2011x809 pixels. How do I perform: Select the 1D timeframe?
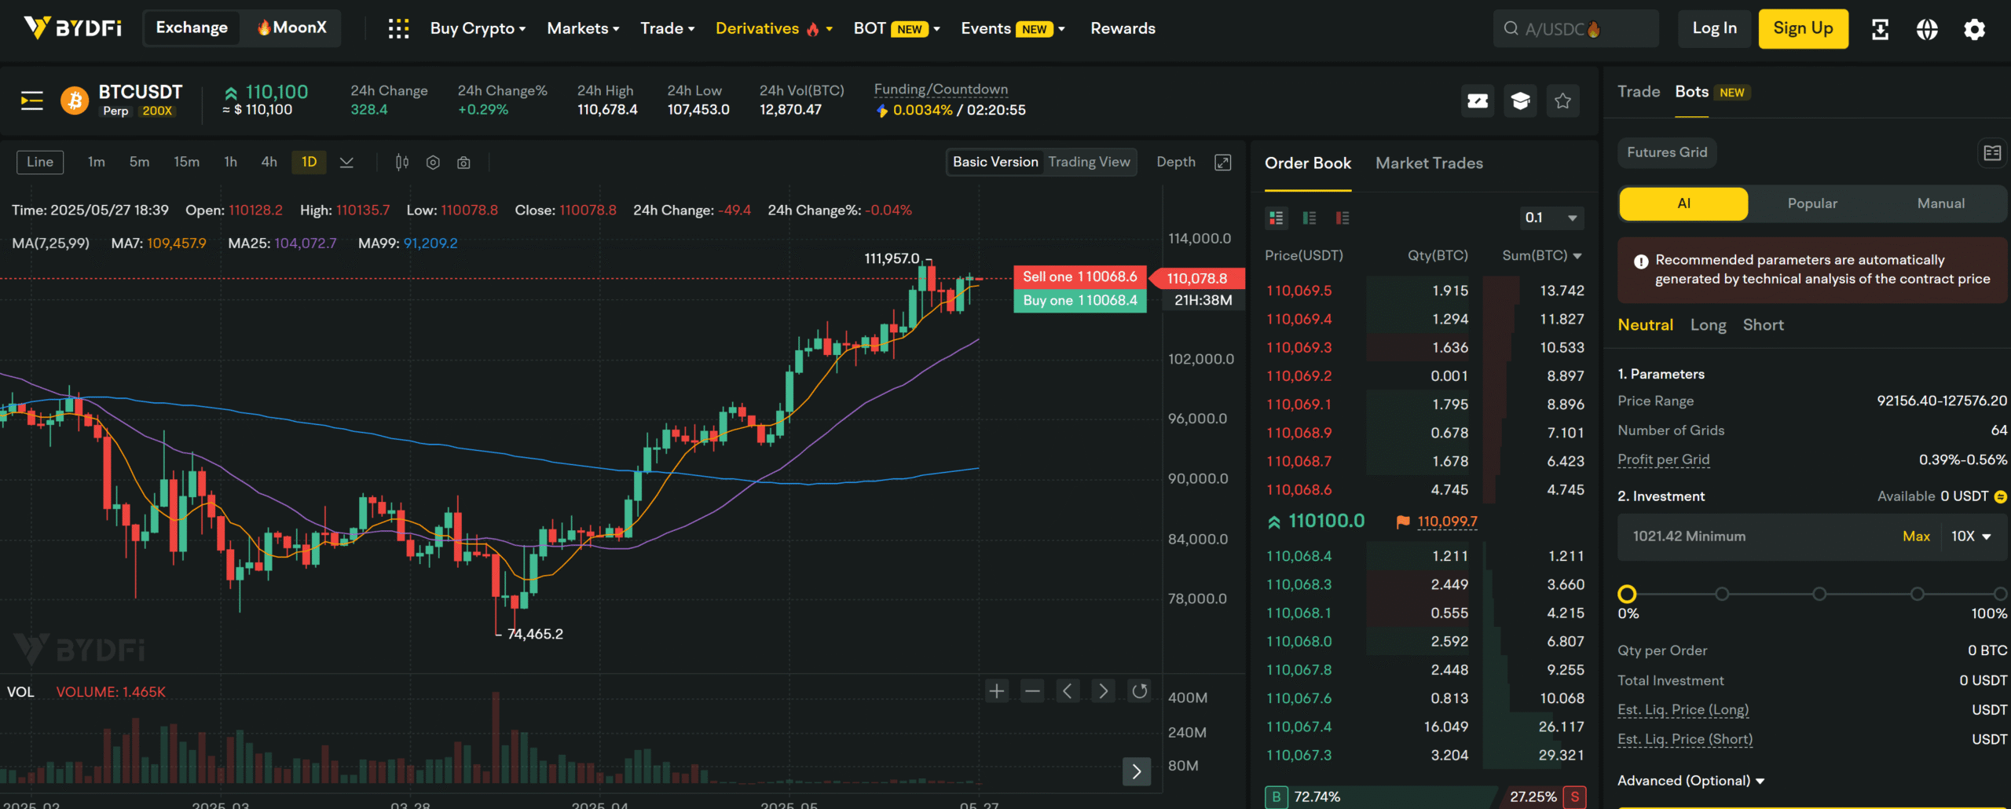(x=309, y=162)
